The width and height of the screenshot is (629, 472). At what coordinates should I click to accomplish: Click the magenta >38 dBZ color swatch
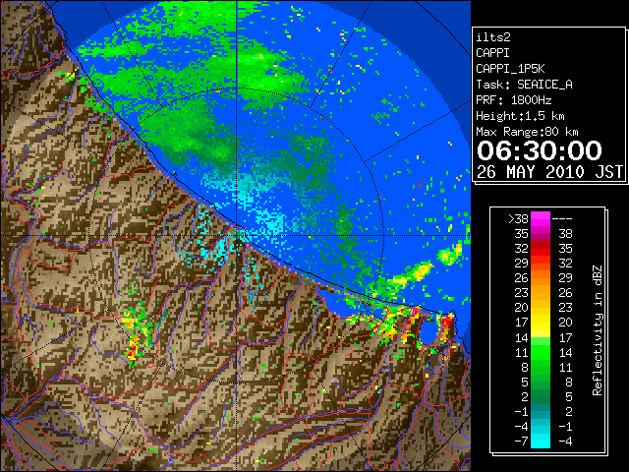[x=541, y=219]
